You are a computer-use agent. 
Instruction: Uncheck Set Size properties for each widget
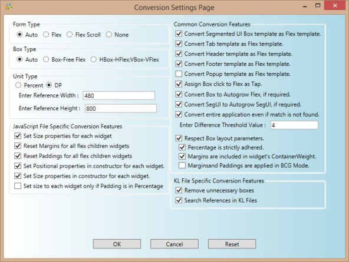(x=18, y=136)
